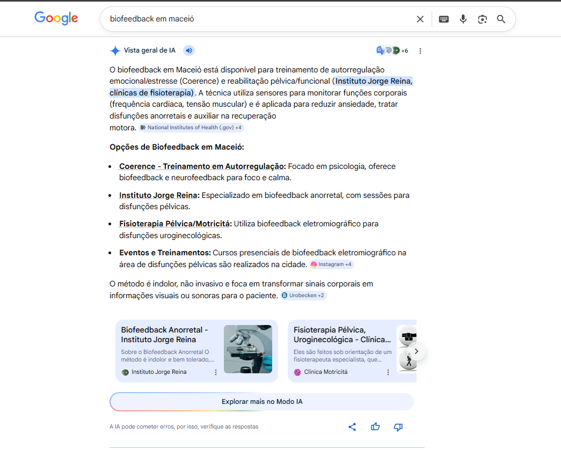Click the Clínica Motricitá card thumbnail

point(407,349)
